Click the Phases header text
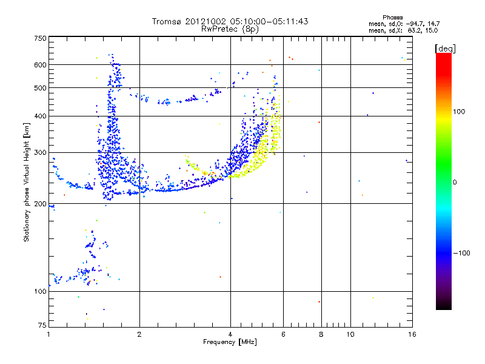The height and width of the screenshot is (364, 485). [392, 18]
